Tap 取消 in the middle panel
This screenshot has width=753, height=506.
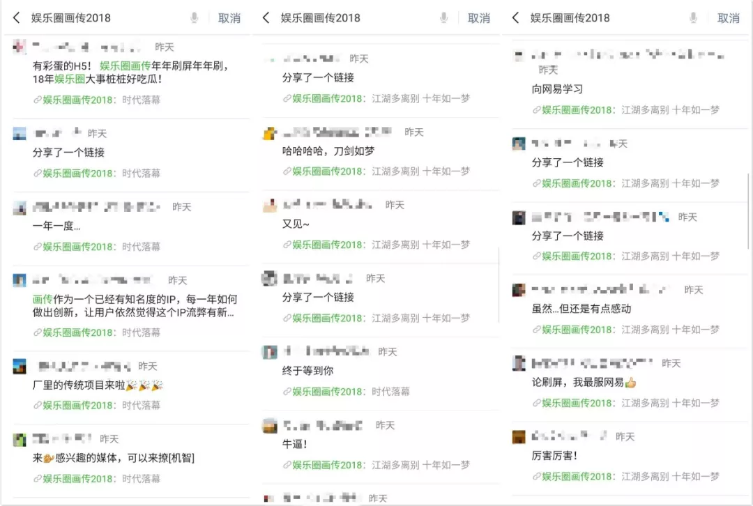[479, 17]
